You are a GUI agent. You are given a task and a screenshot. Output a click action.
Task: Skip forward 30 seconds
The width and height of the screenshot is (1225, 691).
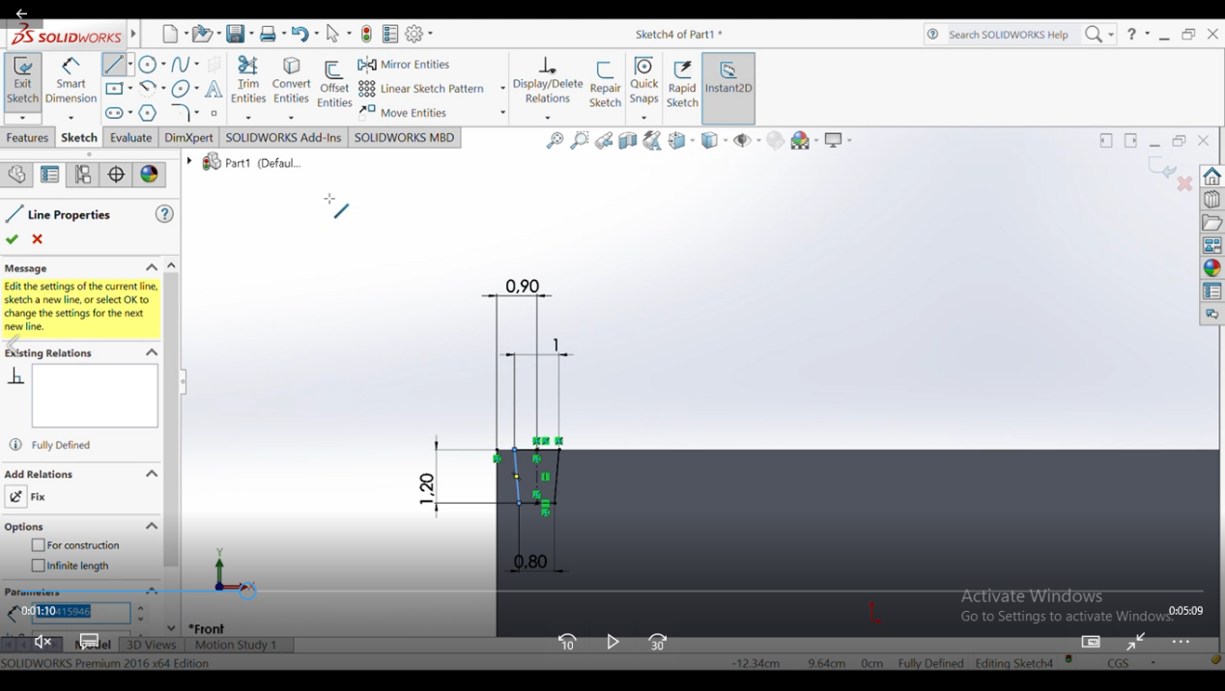pos(658,642)
